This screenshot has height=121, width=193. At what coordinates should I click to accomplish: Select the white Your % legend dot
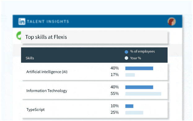coord(126,58)
